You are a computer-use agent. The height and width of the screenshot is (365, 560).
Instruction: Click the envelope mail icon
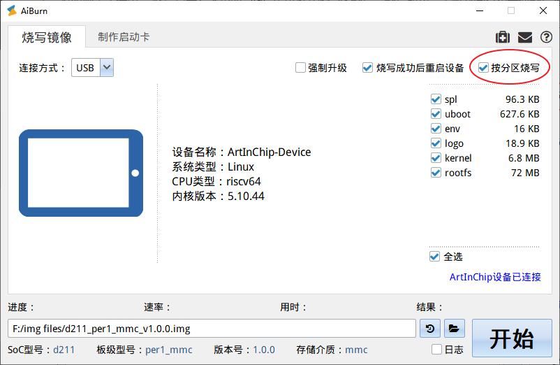tap(524, 37)
